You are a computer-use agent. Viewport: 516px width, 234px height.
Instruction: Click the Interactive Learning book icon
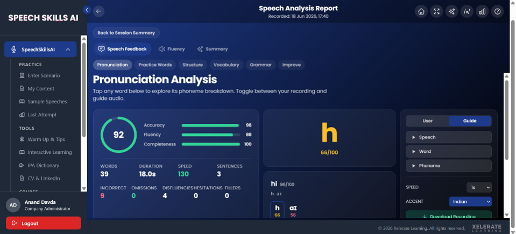pyautogui.click(x=22, y=152)
